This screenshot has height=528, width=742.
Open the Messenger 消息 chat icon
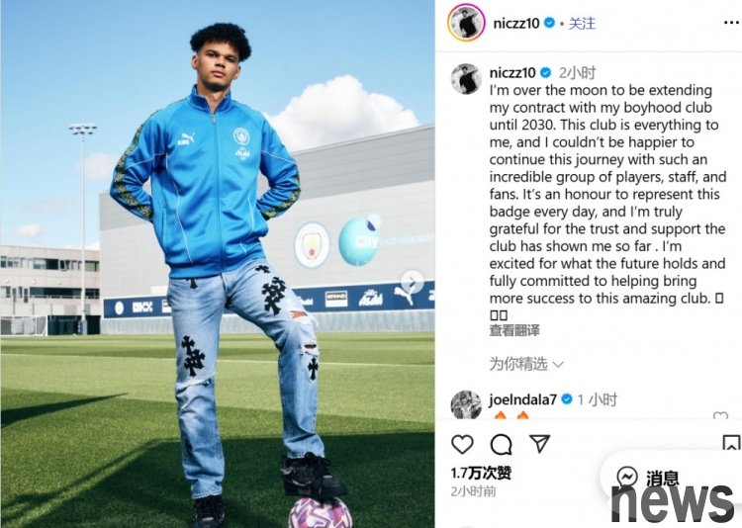(627, 477)
